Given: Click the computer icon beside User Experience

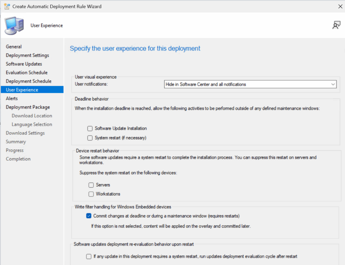Looking at the screenshot, I should point(14,25).
